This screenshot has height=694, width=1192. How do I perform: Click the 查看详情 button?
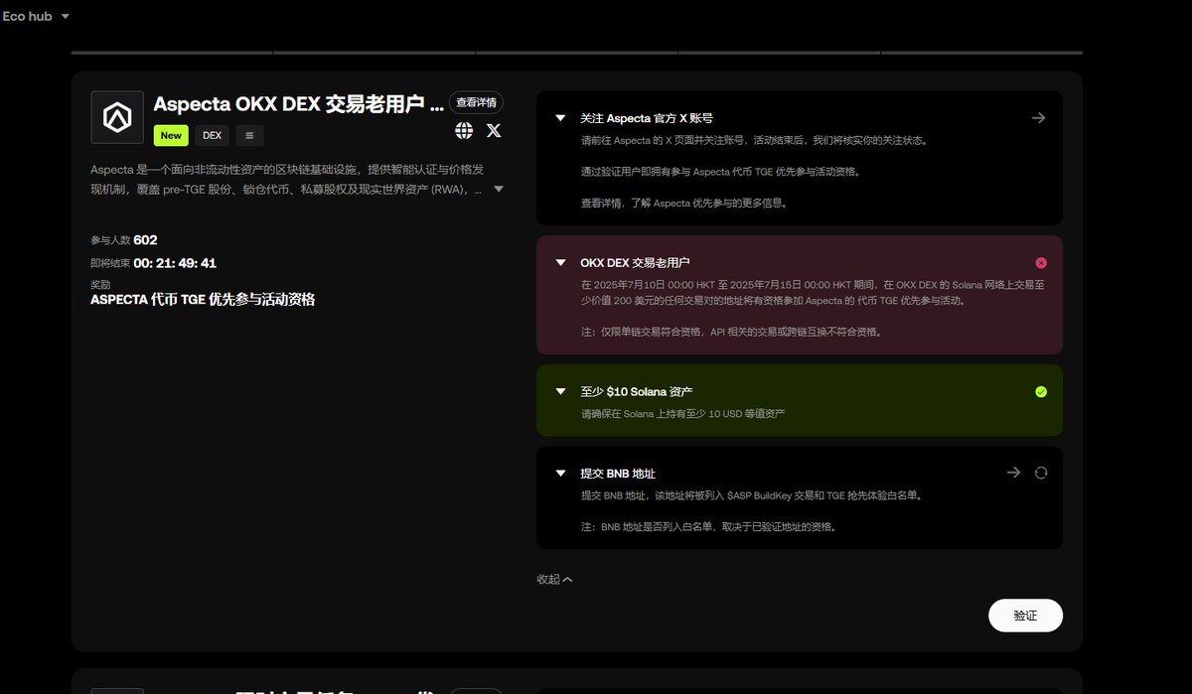[476, 102]
